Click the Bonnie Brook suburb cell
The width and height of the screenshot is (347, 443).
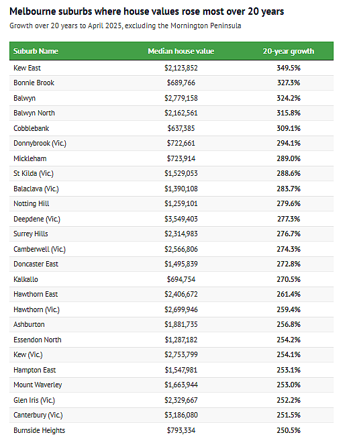[34, 83]
